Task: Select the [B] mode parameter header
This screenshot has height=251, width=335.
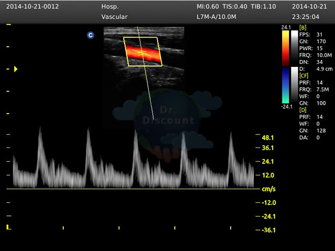Action: coord(303,28)
